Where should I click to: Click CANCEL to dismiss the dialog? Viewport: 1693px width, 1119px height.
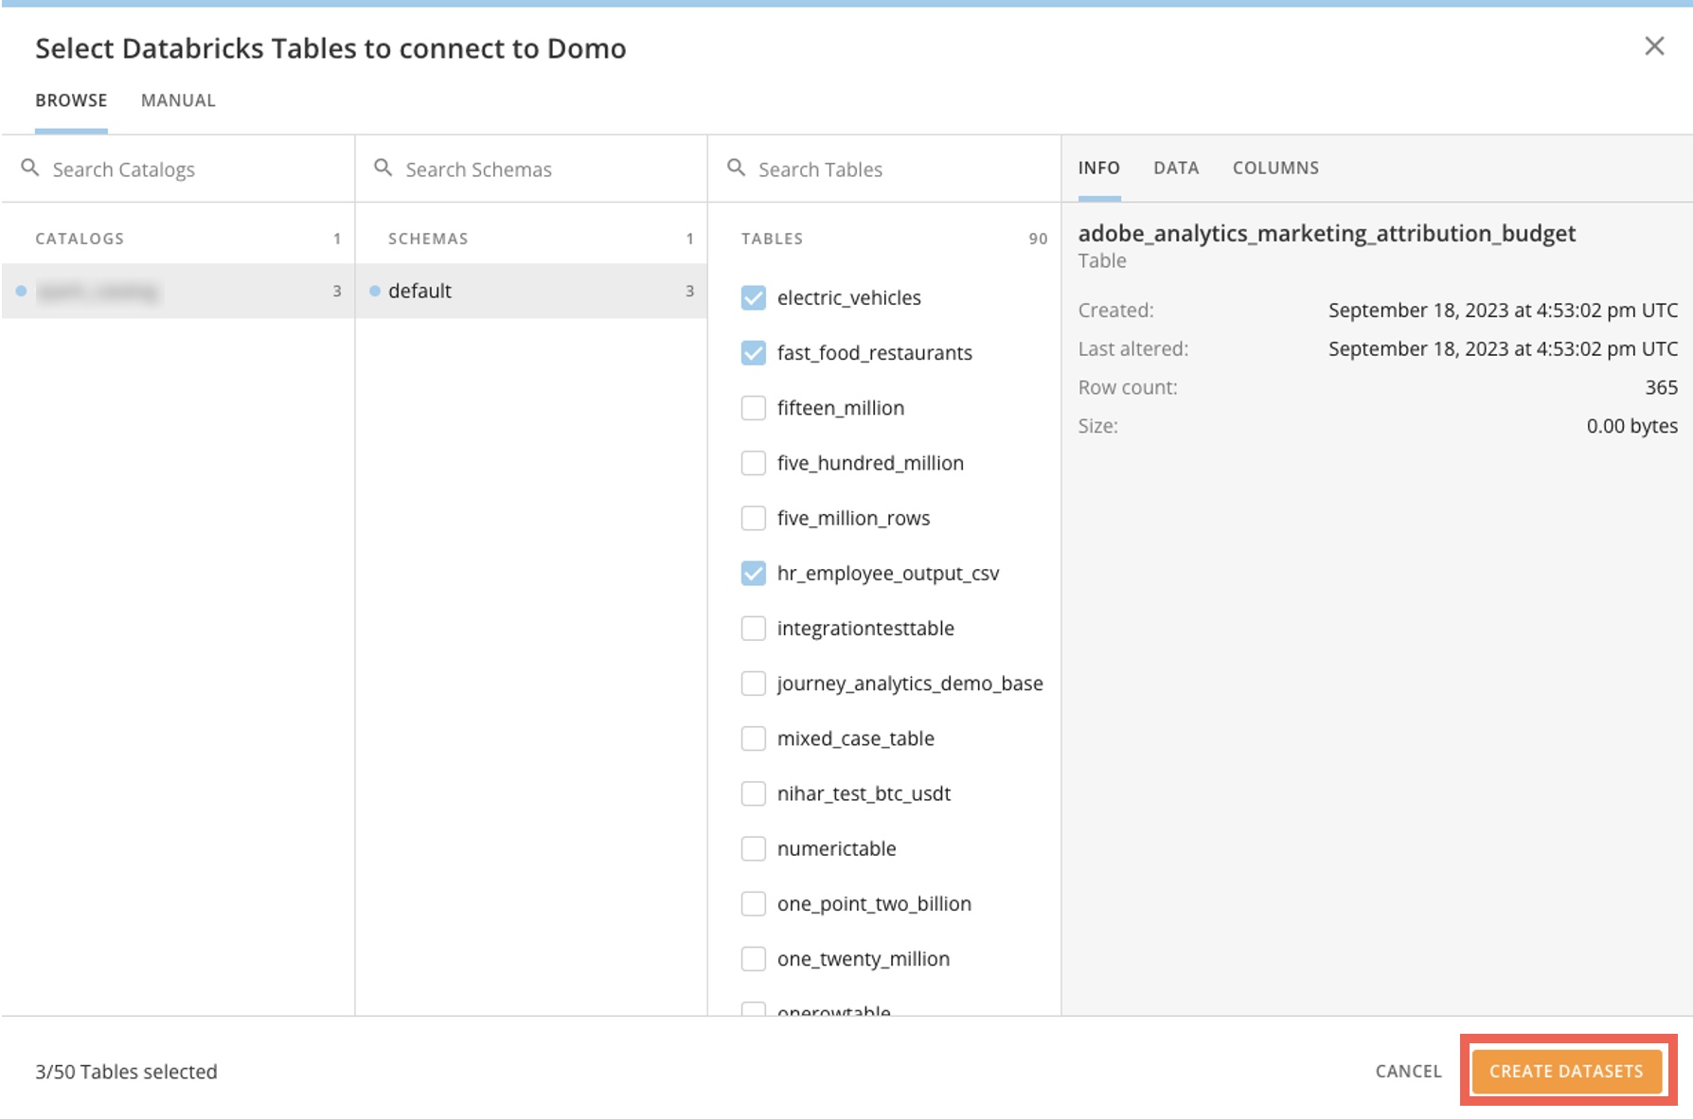click(1408, 1071)
